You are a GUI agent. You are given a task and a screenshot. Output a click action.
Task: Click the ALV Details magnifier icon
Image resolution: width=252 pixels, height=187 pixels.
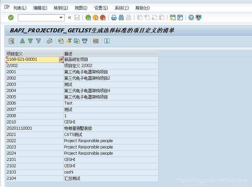(11, 41)
